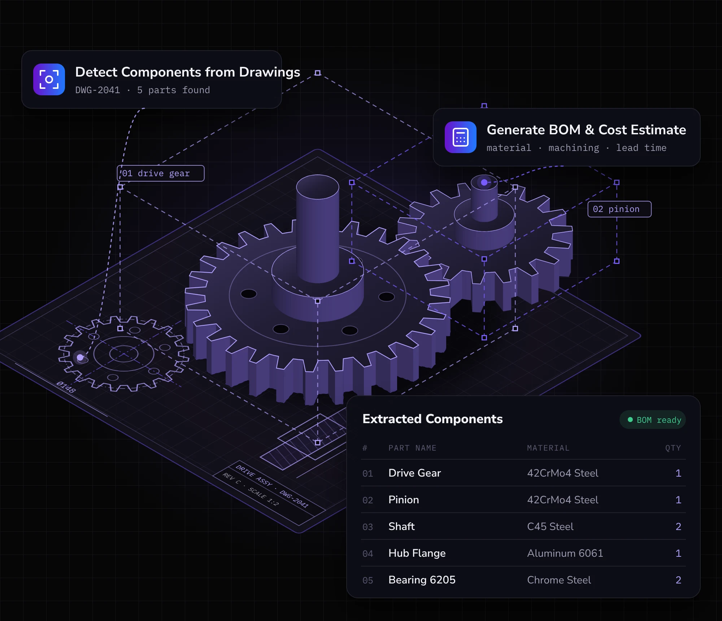
Task: Open the Detect Components from Drawings card title
Action: click(188, 72)
